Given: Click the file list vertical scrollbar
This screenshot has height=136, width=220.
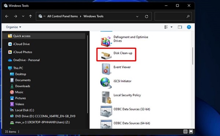Looking at the screenshot, I should [x=193, y=56].
